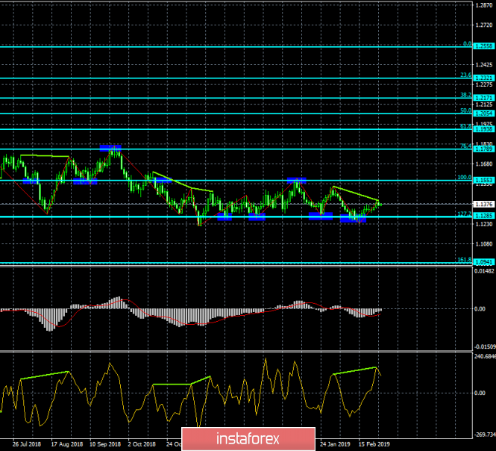Click the 1.1285 Fibonacci price label

[x=483, y=216]
